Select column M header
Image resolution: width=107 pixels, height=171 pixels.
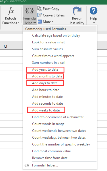(x=5, y=47)
